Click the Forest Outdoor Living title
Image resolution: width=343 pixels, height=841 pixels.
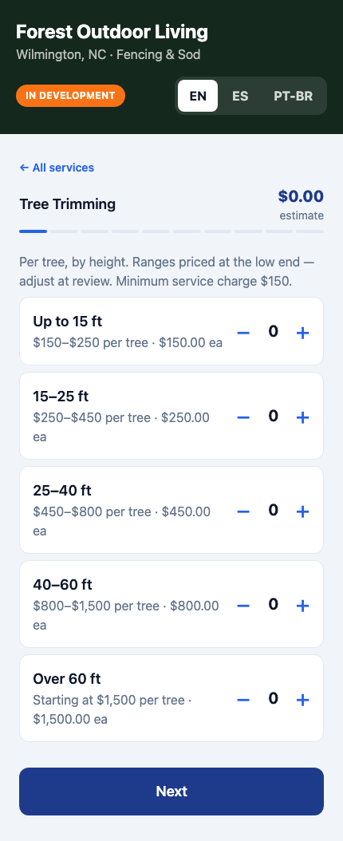click(112, 32)
